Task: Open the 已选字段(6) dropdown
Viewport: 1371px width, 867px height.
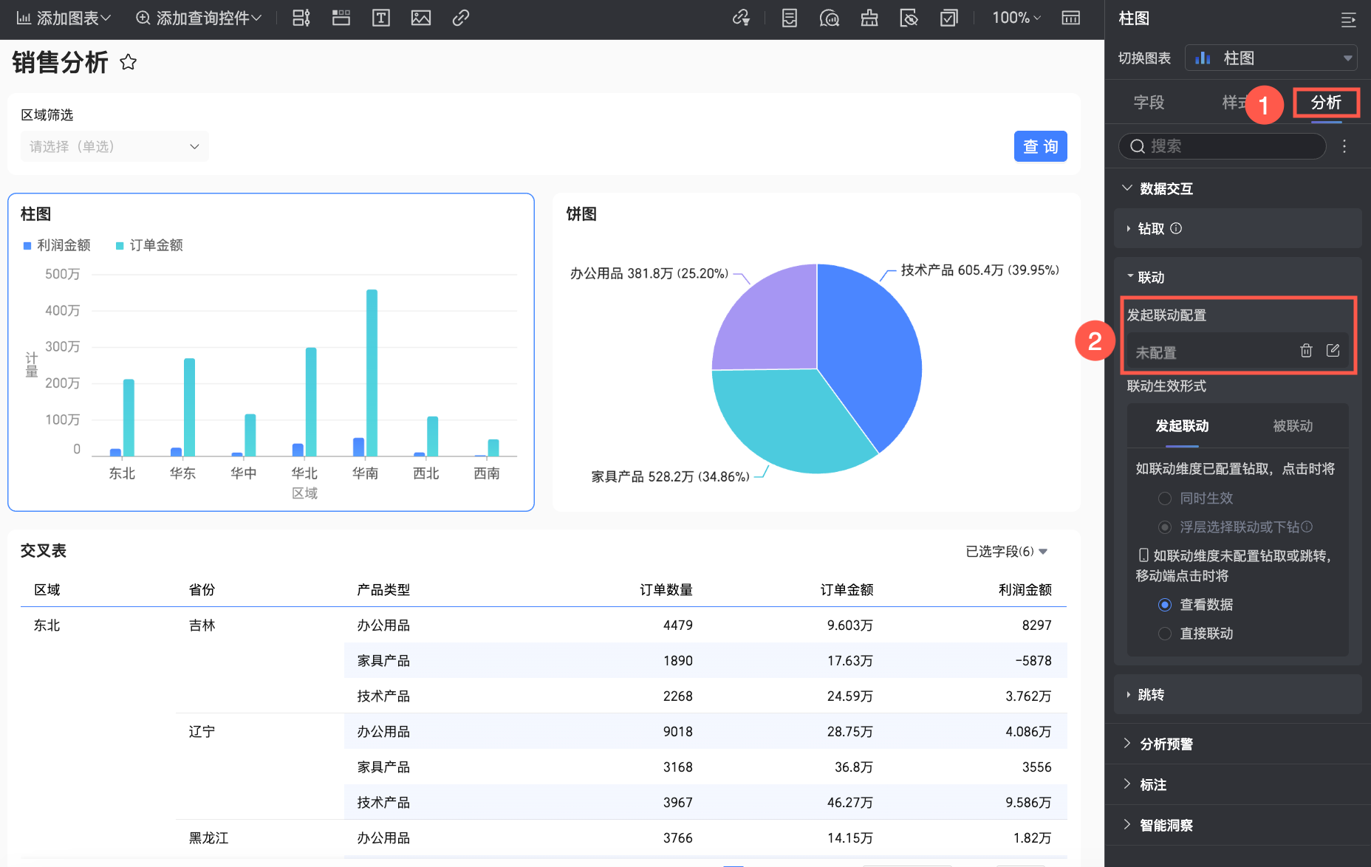Action: [x=1006, y=551]
